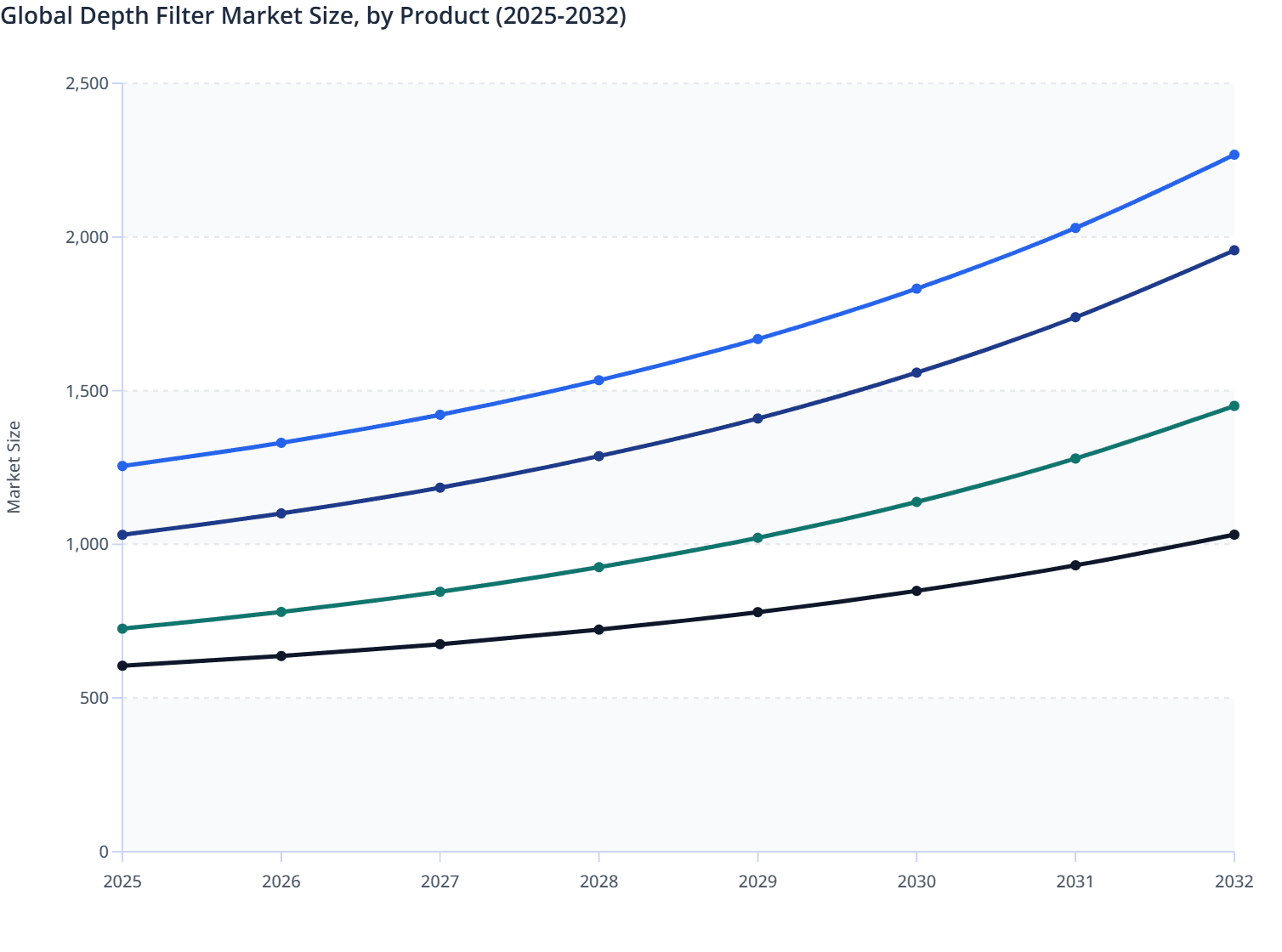Select the 2029 point on the light blue line
Viewport: 1282px width, 952px height.
click(x=757, y=339)
